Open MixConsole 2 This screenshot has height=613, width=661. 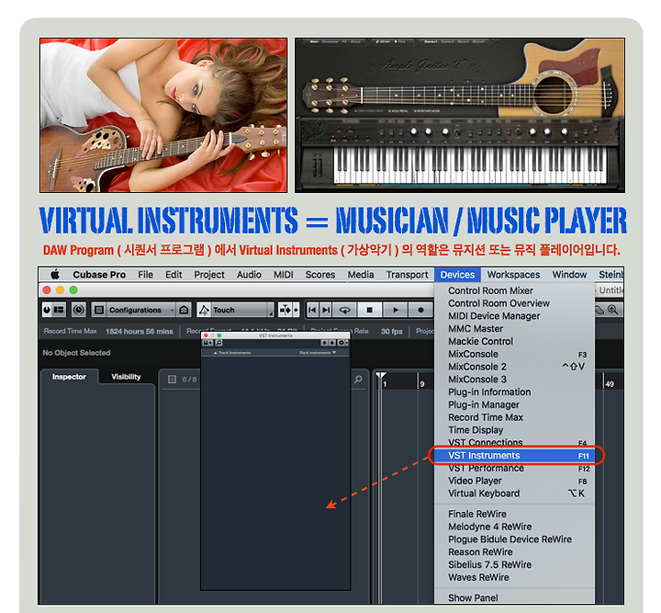tap(514, 367)
